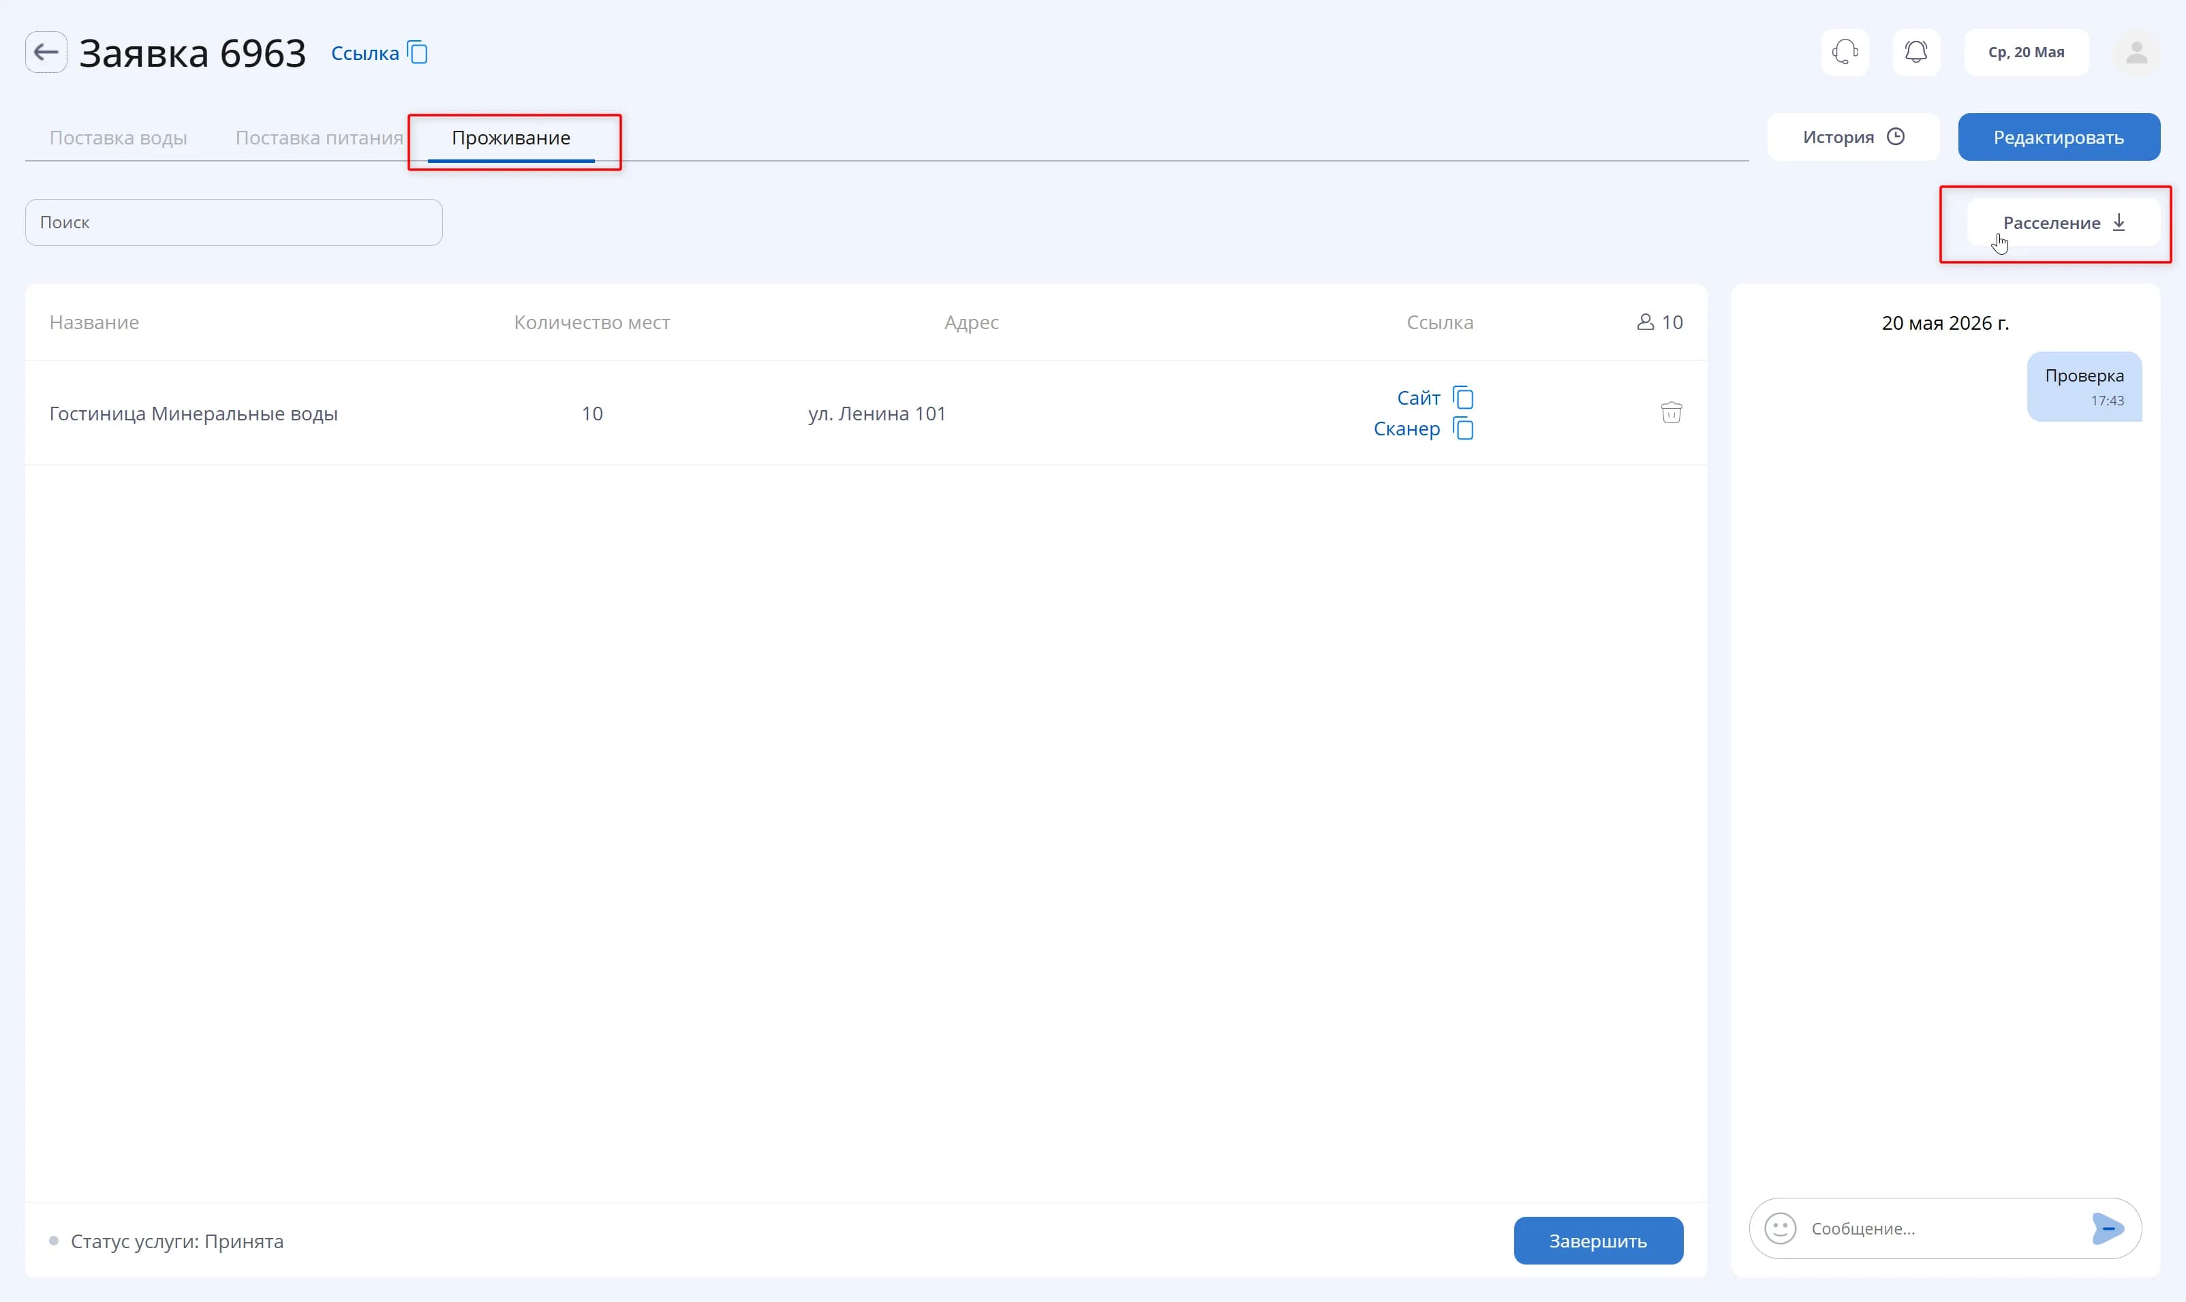Click the Заявка 6963 title
This screenshot has height=1302, width=2186.
[x=192, y=52]
